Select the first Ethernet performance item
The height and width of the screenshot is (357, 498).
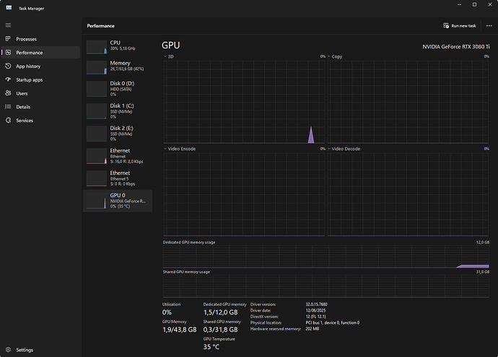pos(118,156)
